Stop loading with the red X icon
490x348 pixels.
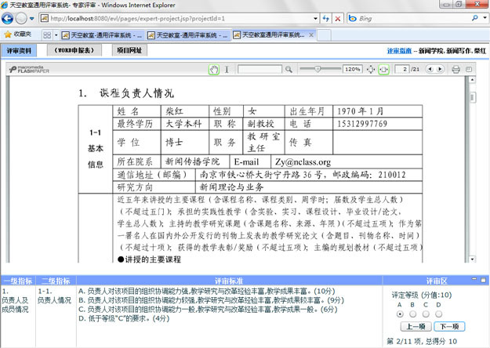(x=338, y=19)
